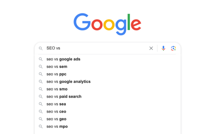
Task: Select suggestion 'seo vs sea'
Action: [x=56, y=104]
